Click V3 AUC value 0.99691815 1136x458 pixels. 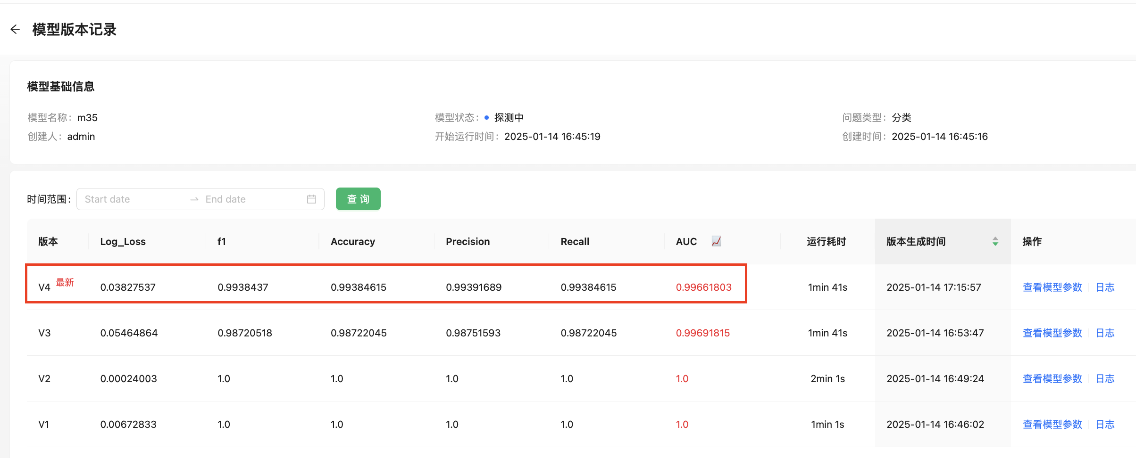702,333
